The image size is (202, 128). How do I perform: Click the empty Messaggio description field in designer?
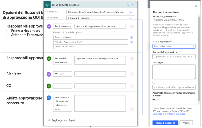[101, 74]
